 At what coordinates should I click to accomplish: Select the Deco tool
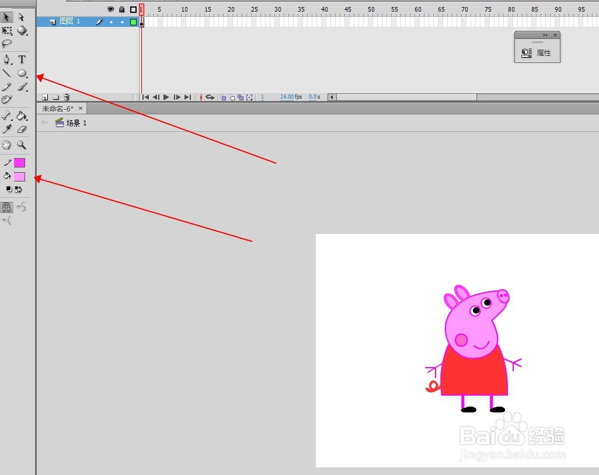6,100
